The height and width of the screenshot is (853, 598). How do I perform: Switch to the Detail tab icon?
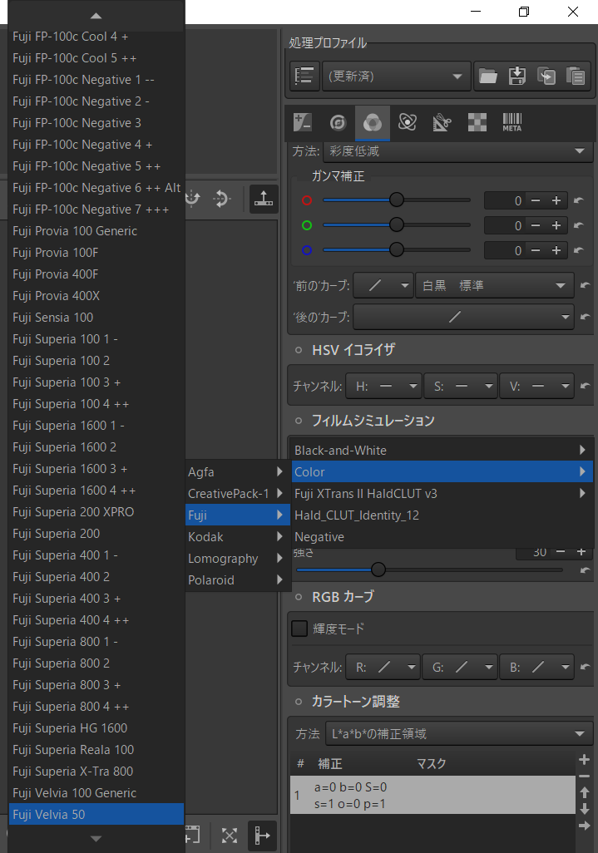coord(338,123)
